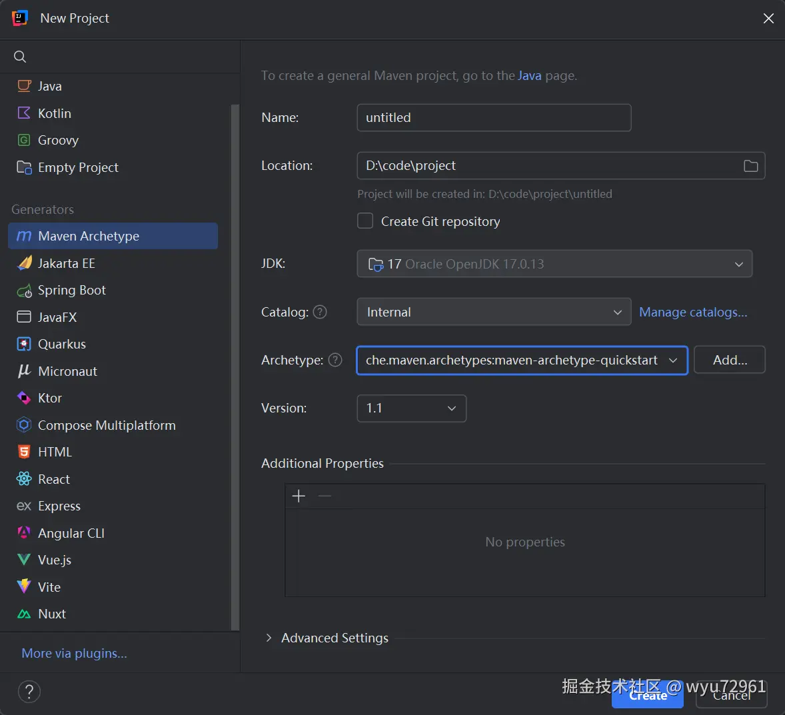Image resolution: width=785 pixels, height=715 pixels.
Task: Open the Java page link
Action: (x=529, y=75)
